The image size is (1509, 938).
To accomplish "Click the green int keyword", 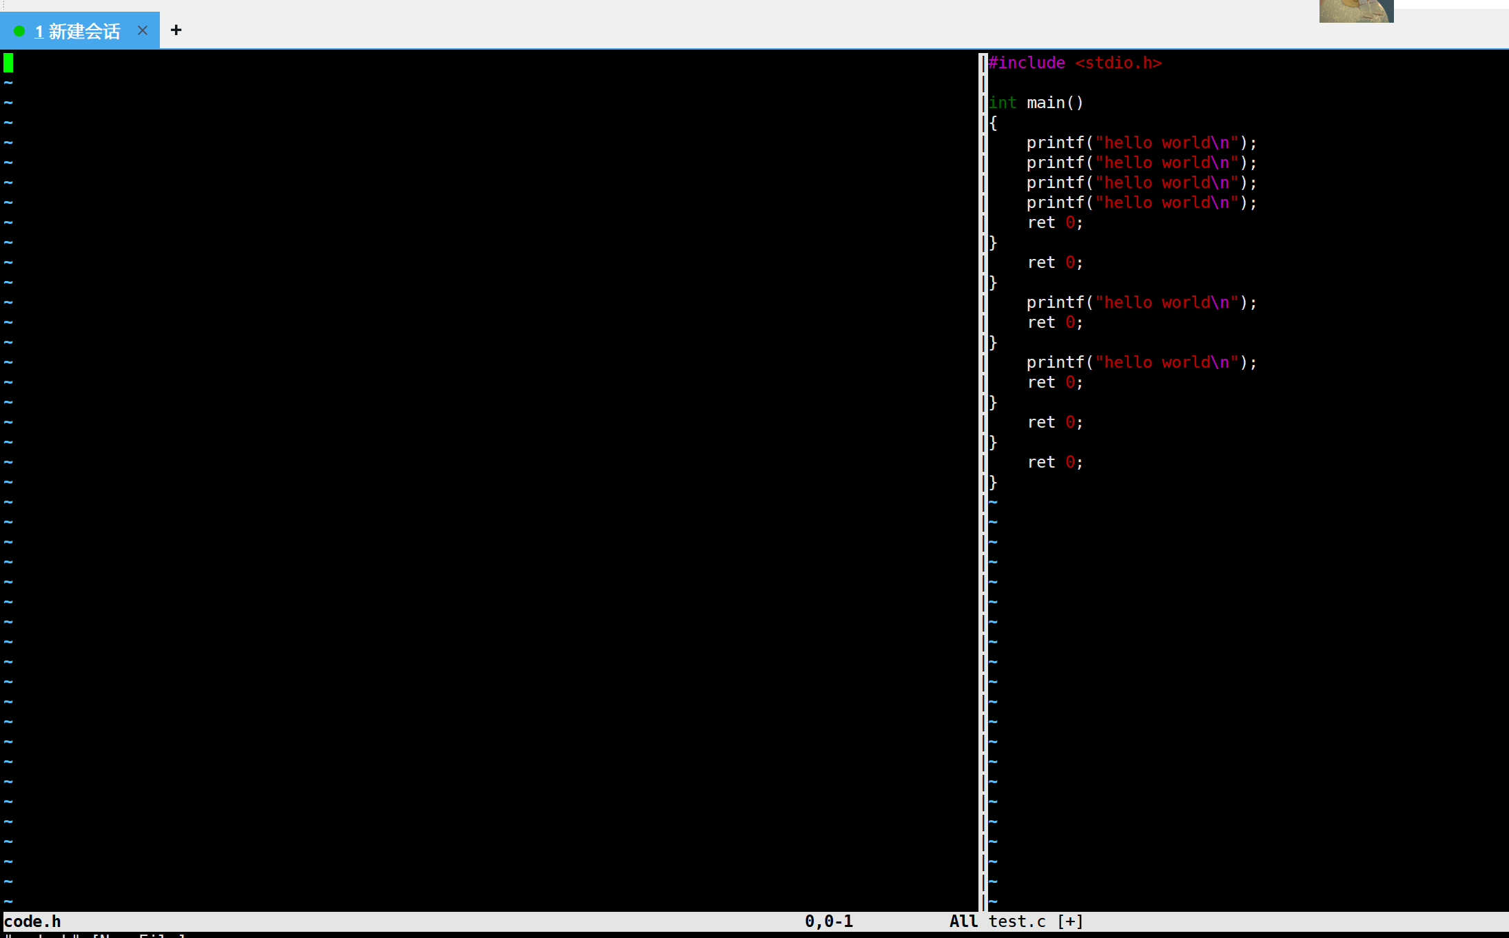I will click(1003, 103).
